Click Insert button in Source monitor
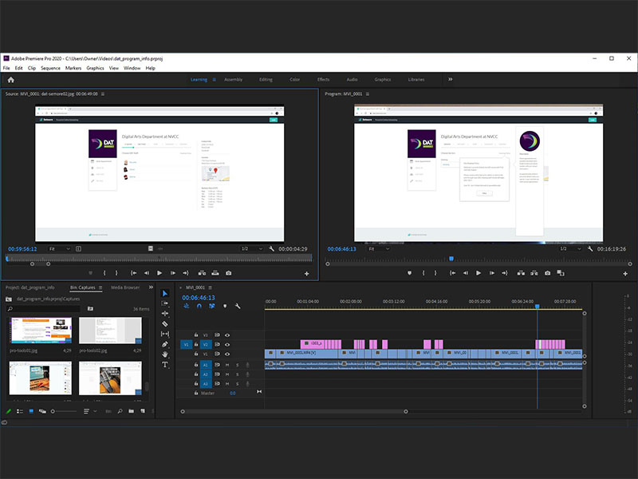The width and height of the screenshot is (638, 479). 202,273
